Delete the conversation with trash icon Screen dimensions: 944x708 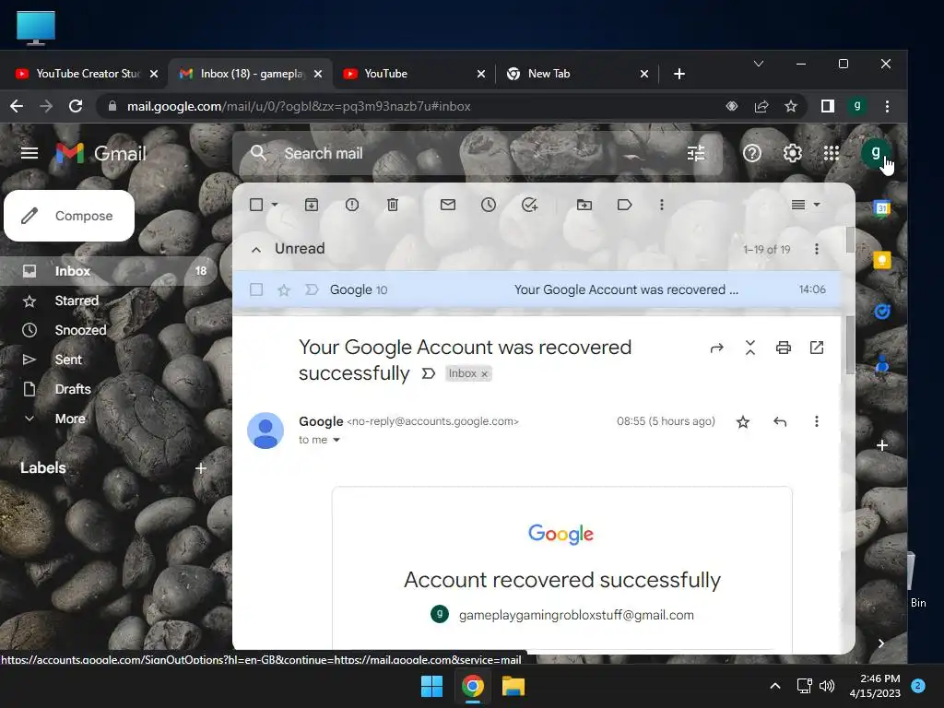coord(393,205)
